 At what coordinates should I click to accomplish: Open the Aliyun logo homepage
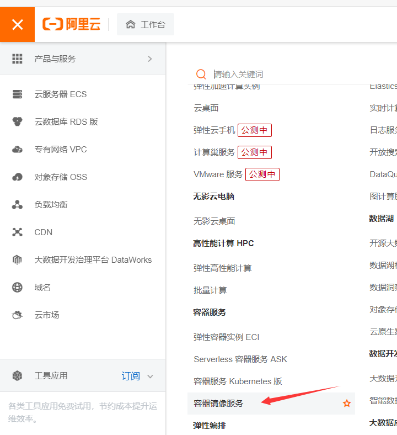[x=71, y=24]
